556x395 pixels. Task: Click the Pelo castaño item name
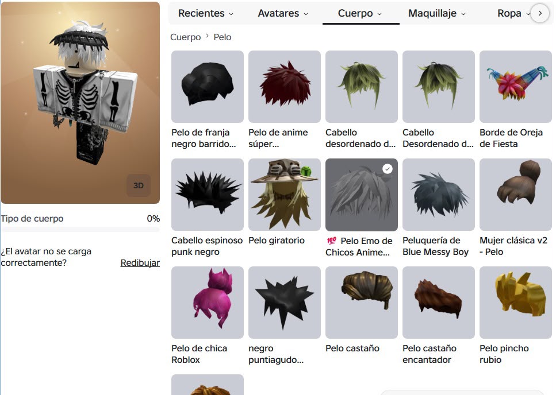352,348
